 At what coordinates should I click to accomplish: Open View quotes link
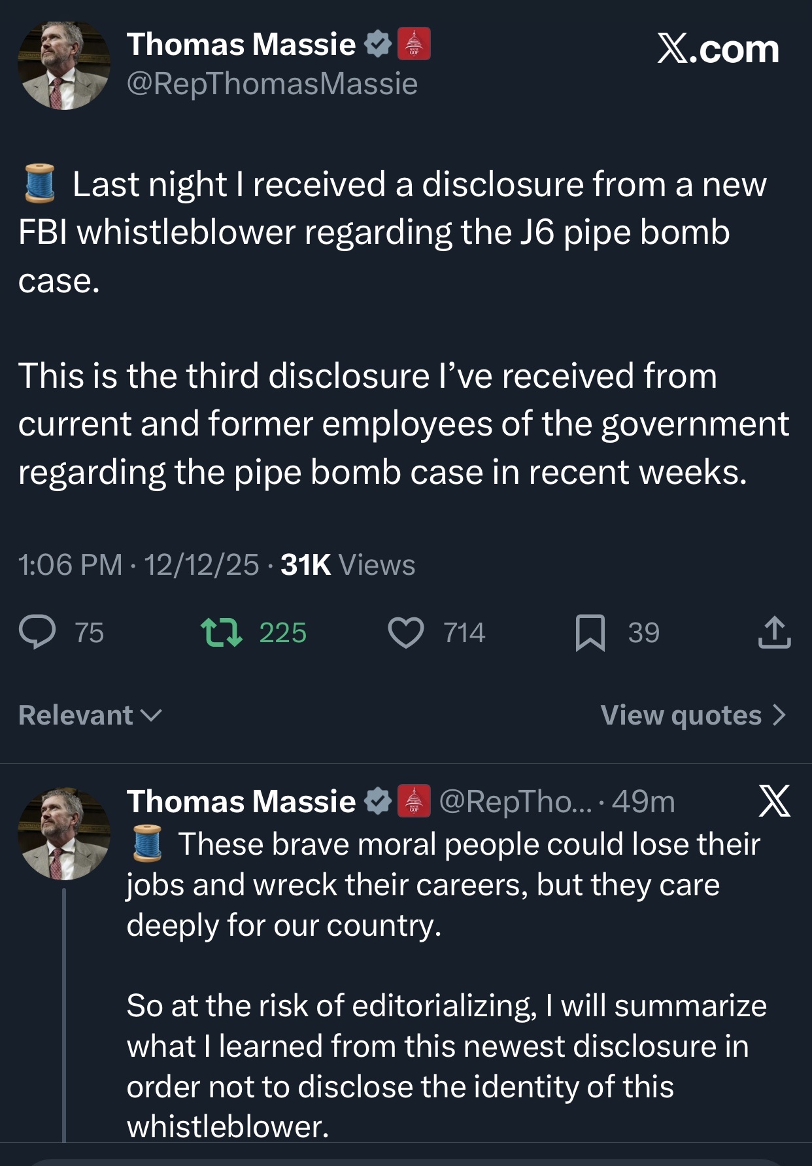[681, 715]
